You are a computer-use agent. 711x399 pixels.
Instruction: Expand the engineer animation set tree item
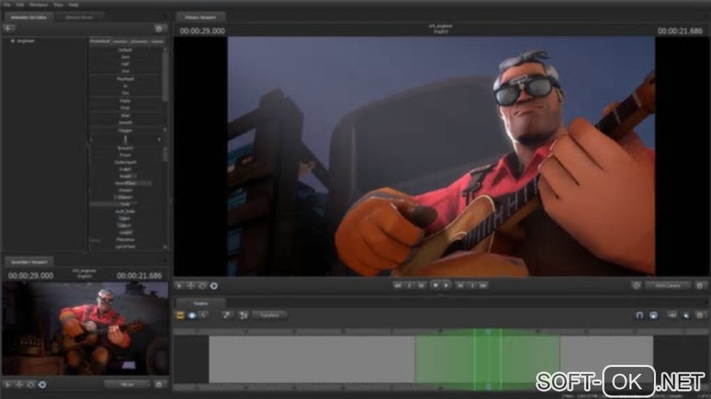[13, 41]
